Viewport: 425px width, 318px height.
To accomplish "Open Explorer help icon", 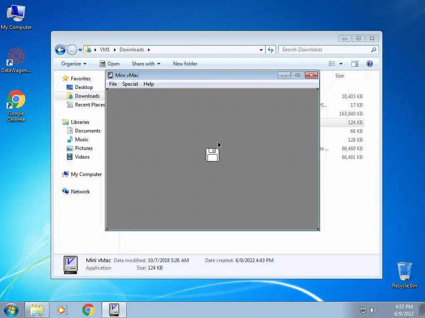I will (x=370, y=64).
